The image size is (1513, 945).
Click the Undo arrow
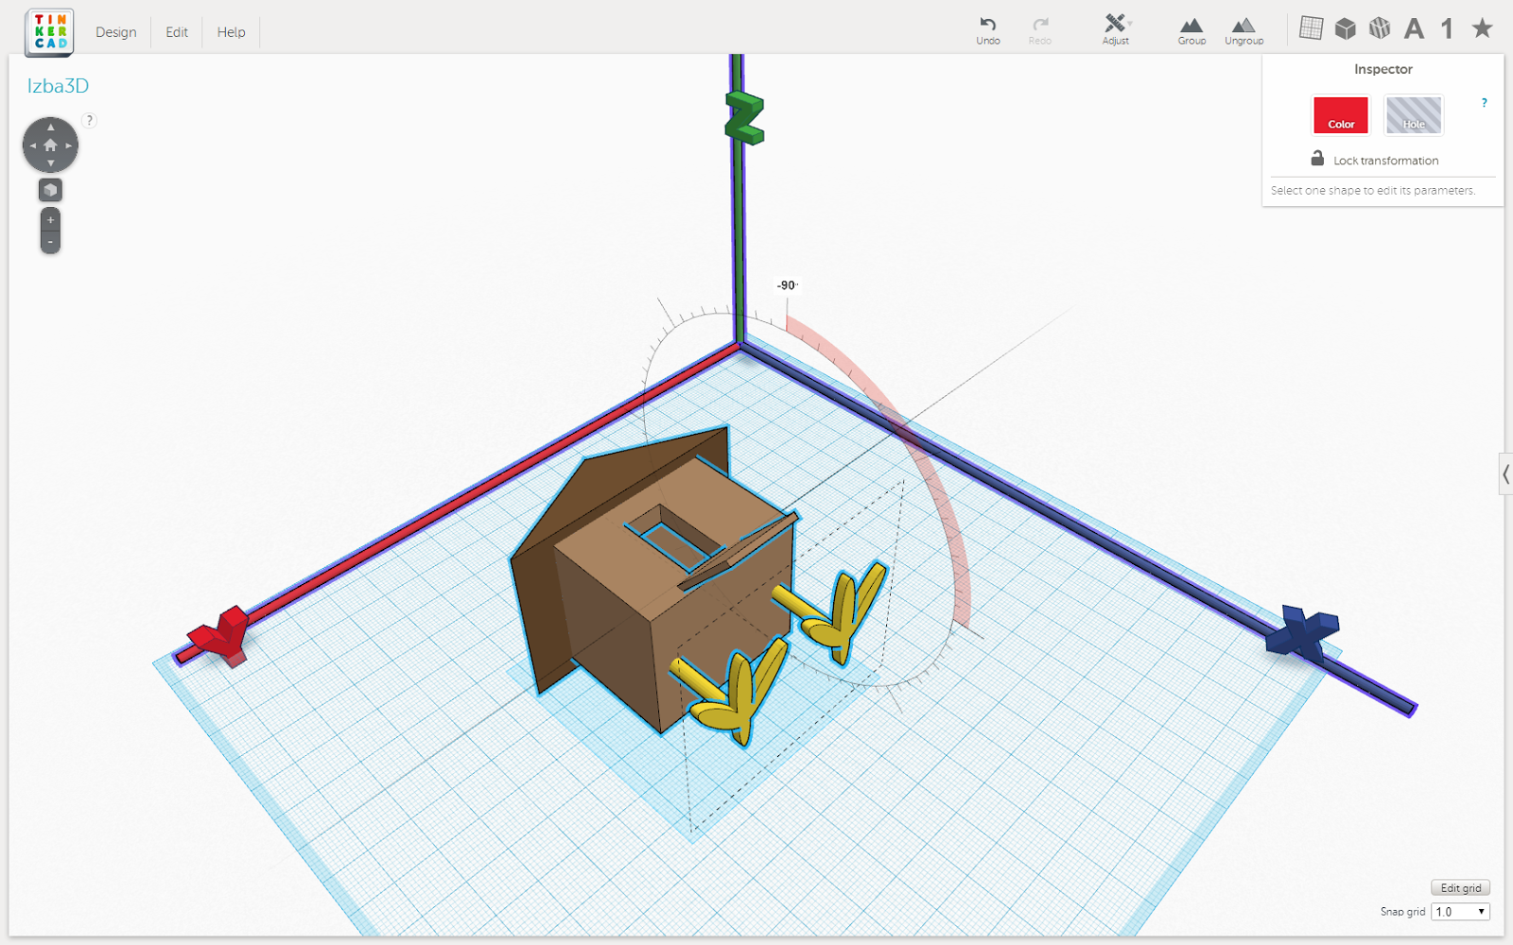pyautogui.click(x=988, y=29)
